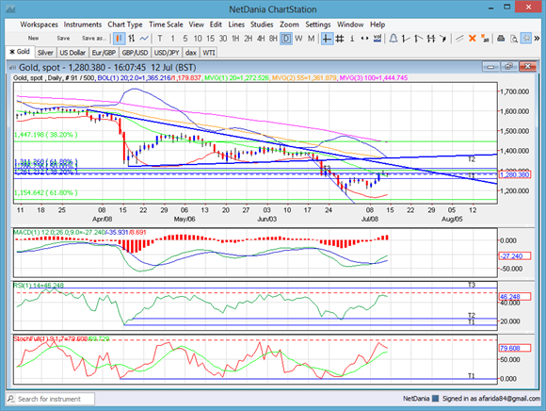Set the time scale to 1 minute
546x411 pixels.
pos(172,39)
